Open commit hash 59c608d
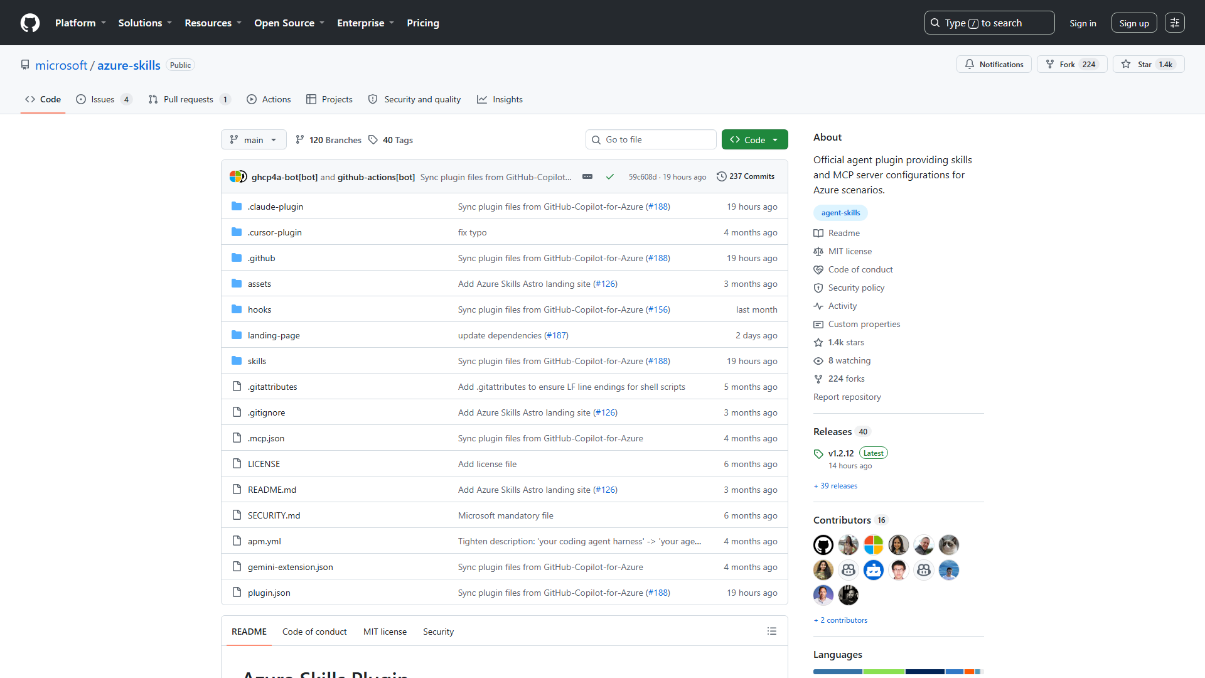The image size is (1205, 678). (x=643, y=177)
